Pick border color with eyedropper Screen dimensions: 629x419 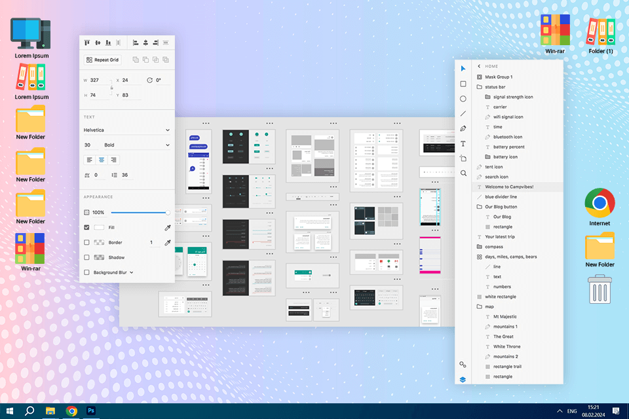(x=168, y=243)
